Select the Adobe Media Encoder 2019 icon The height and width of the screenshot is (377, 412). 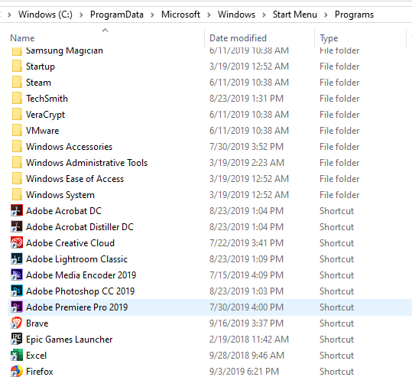17,275
